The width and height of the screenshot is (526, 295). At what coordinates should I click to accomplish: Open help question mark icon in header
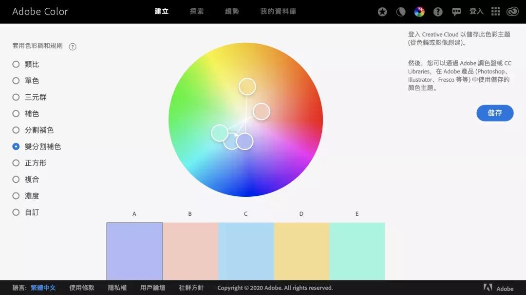(x=438, y=12)
